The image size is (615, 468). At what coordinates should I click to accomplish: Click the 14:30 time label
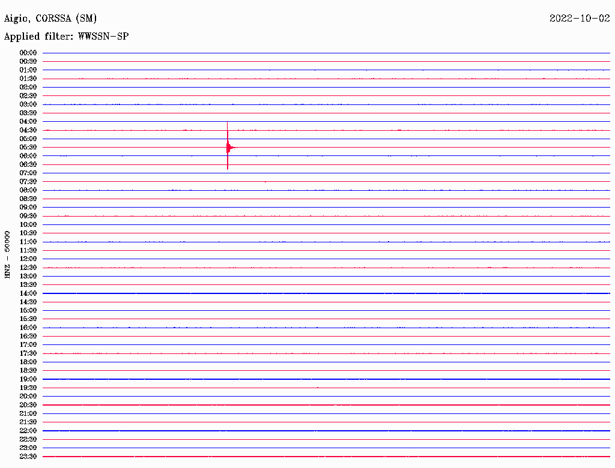pyautogui.click(x=28, y=302)
